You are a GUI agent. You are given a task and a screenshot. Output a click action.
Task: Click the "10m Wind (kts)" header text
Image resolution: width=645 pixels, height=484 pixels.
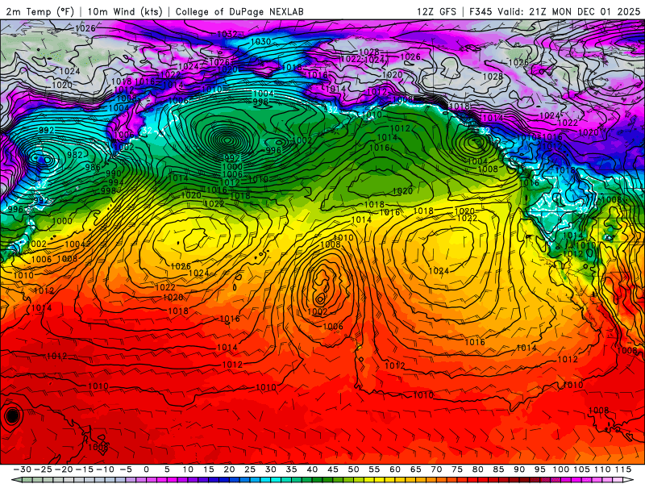point(125,11)
